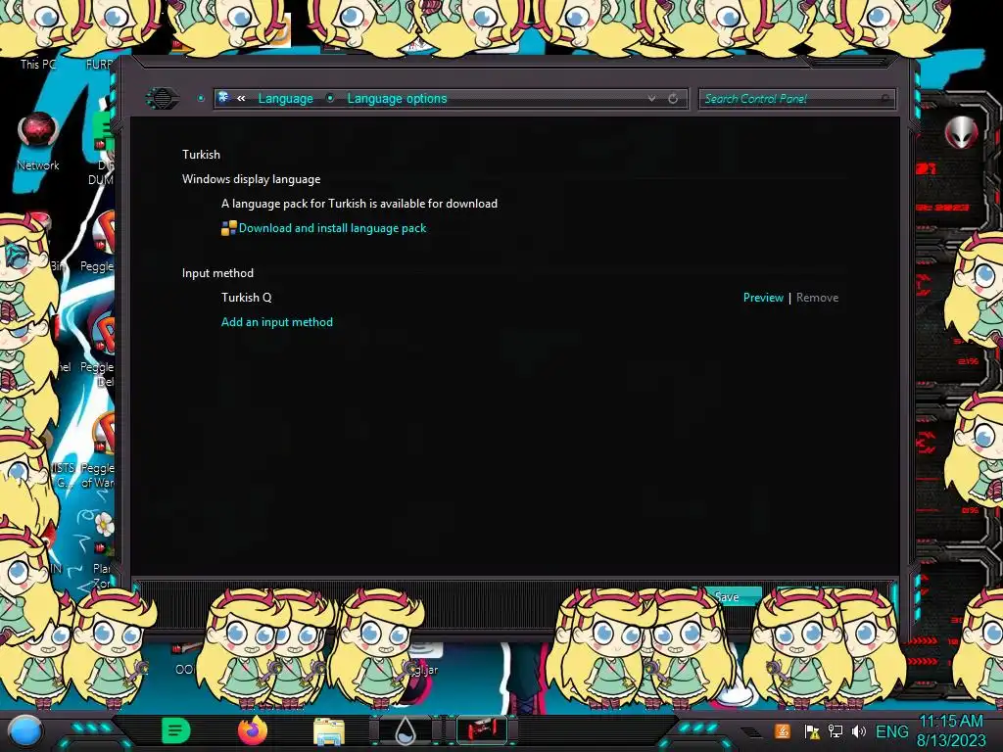The width and height of the screenshot is (1003, 752).
Task: Open the Start orb button
Action: pos(24,731)
